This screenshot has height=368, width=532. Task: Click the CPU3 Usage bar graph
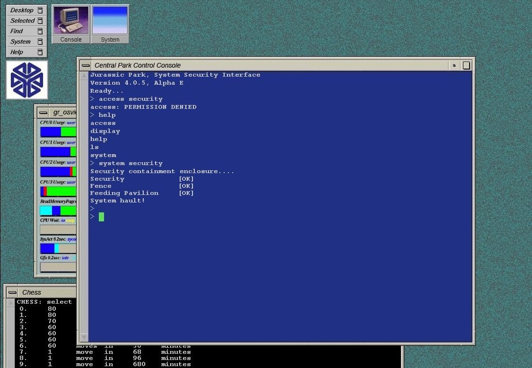(58, 191)
